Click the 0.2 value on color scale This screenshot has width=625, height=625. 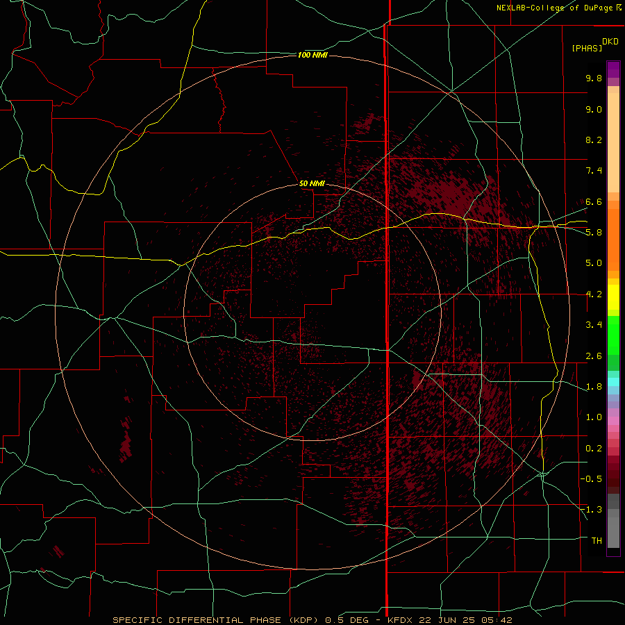pos(594,449)
